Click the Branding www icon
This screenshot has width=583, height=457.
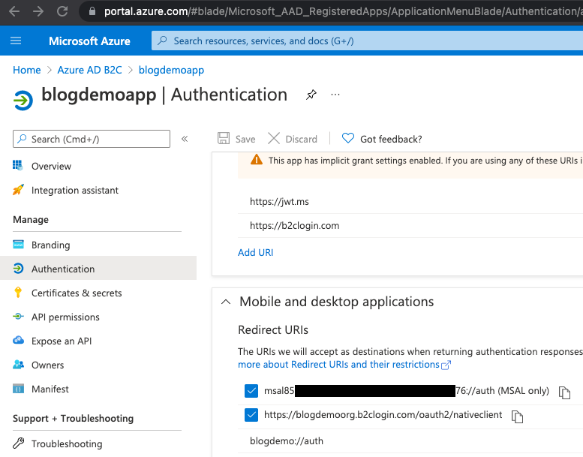click(x=18, y=245)
